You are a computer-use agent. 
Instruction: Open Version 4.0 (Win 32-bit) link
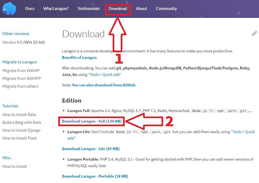[24, 42]
